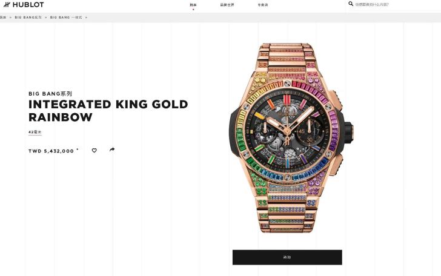This screenshot has width=441, height=276.
Task: Click the TWD 5,432,000 price text
Action: 51,151
